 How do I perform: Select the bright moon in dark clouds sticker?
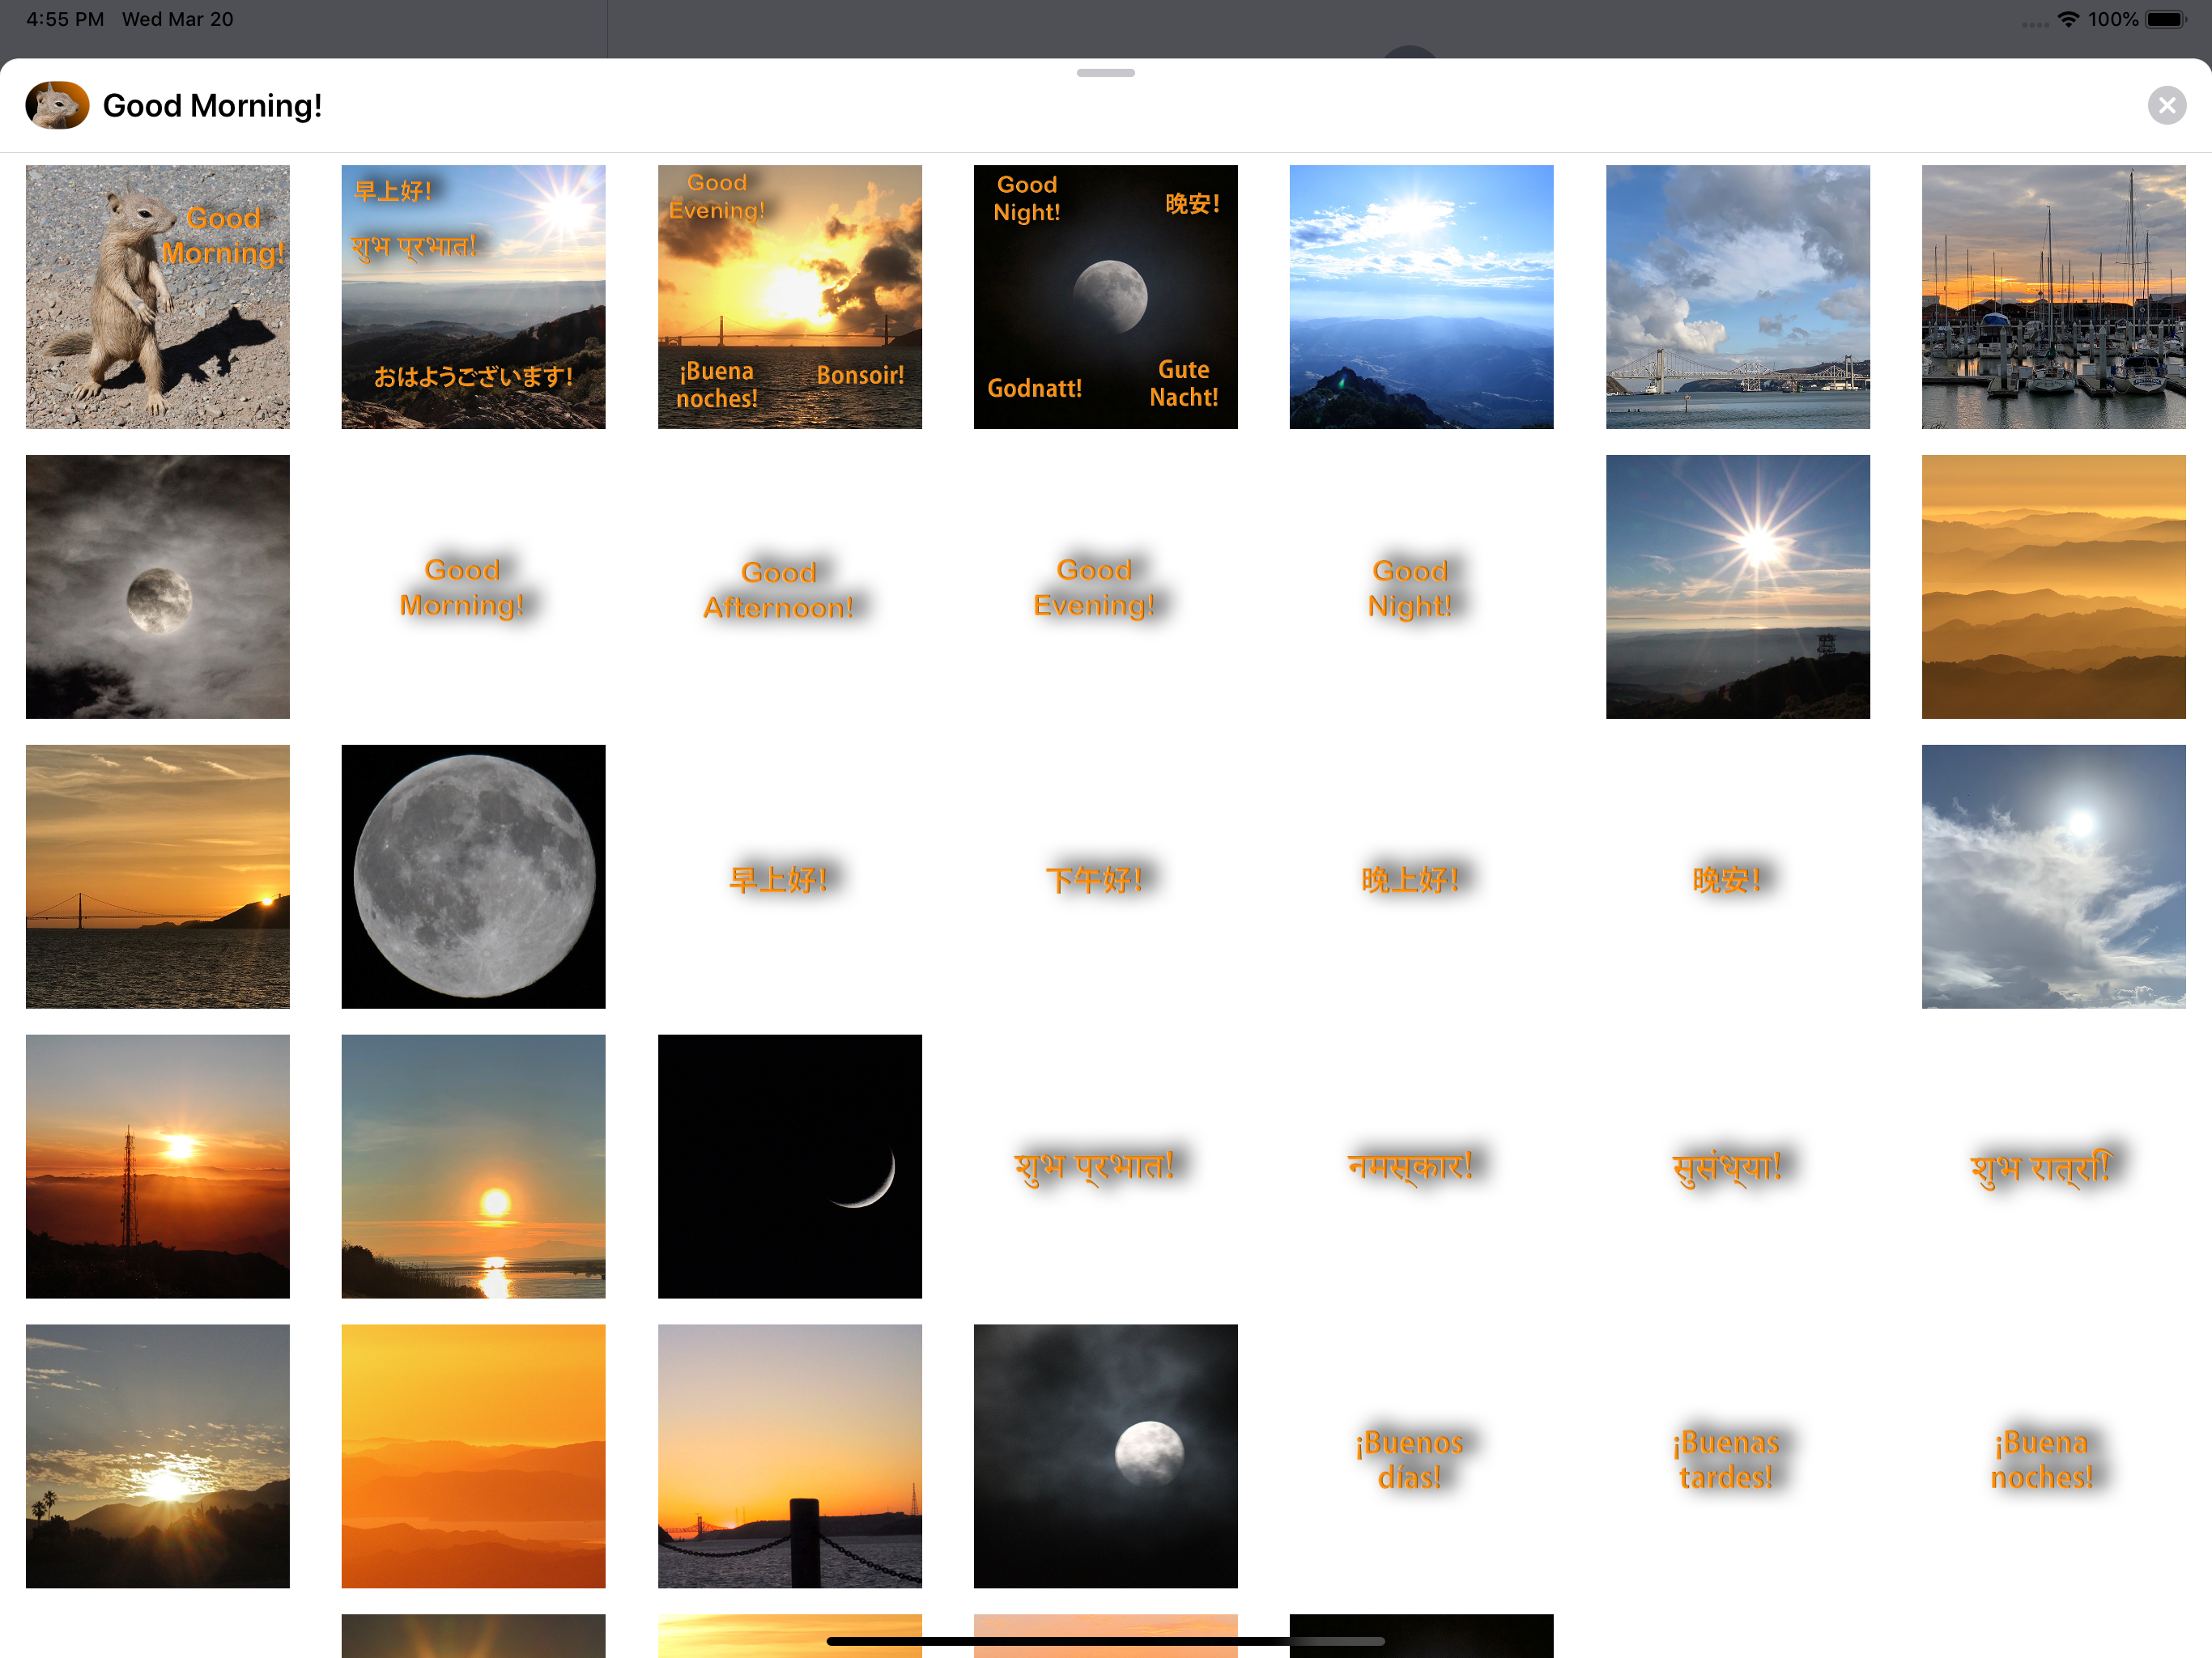[1105, 1457]
